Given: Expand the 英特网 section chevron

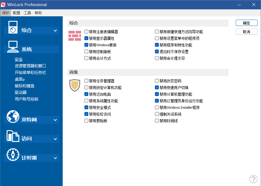Looking at the screenshot, I should click(55, 120).
